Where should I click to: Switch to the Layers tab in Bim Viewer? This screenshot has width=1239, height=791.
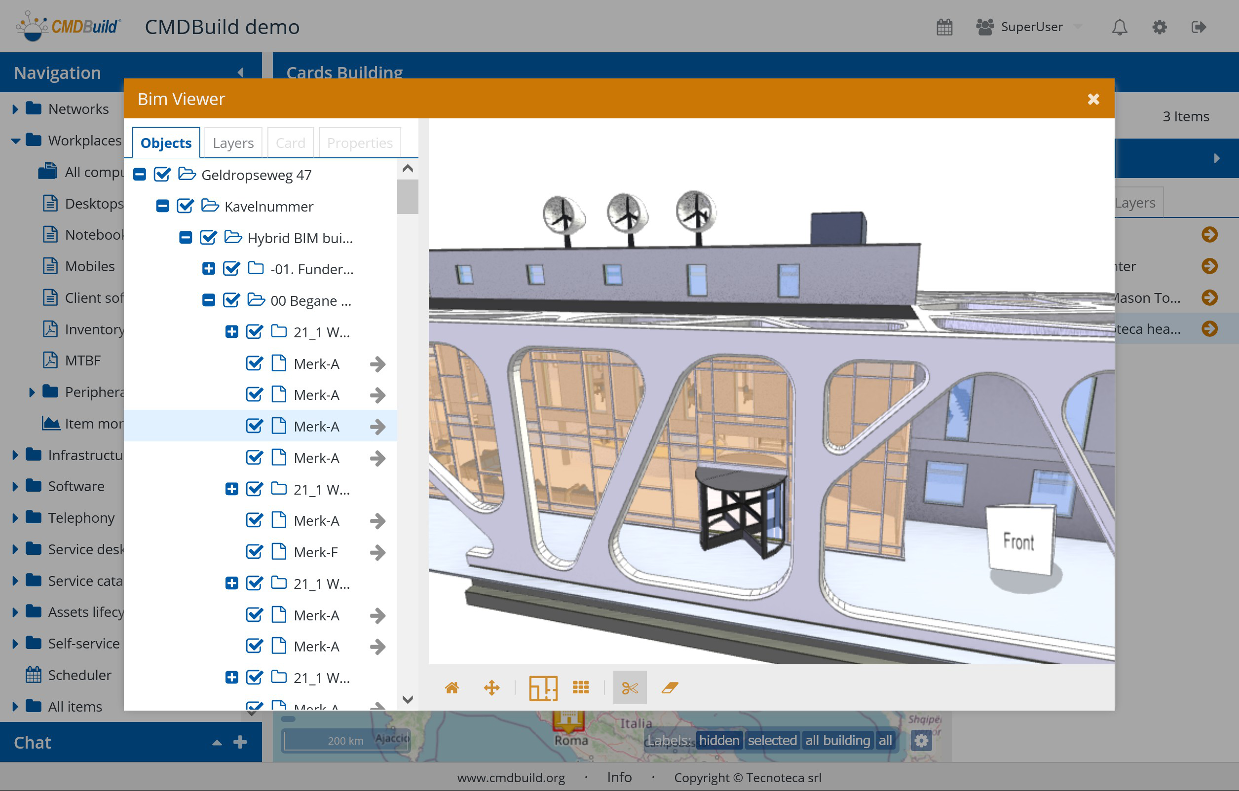(233, 143)
